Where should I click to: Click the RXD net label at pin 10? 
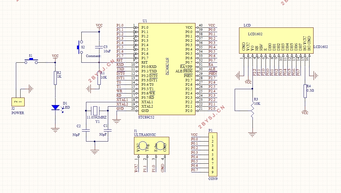(x=120, y=65)
